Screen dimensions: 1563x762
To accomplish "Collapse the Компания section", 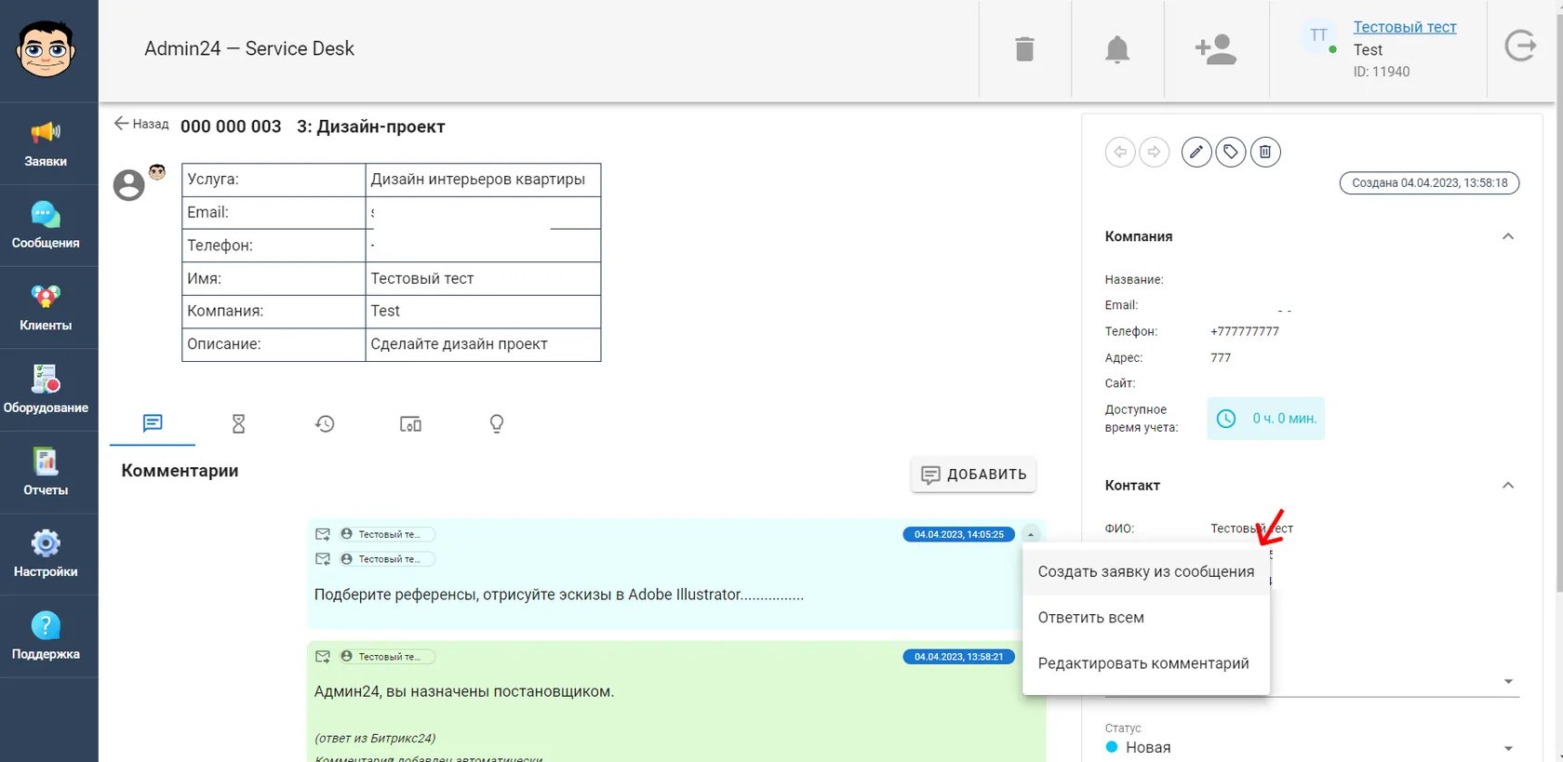I will tap(1508, 236).
